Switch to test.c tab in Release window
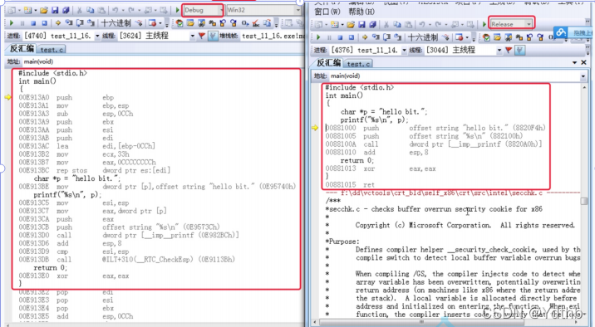Viewport: 595px width, 327px height. [x=359, y=64]
